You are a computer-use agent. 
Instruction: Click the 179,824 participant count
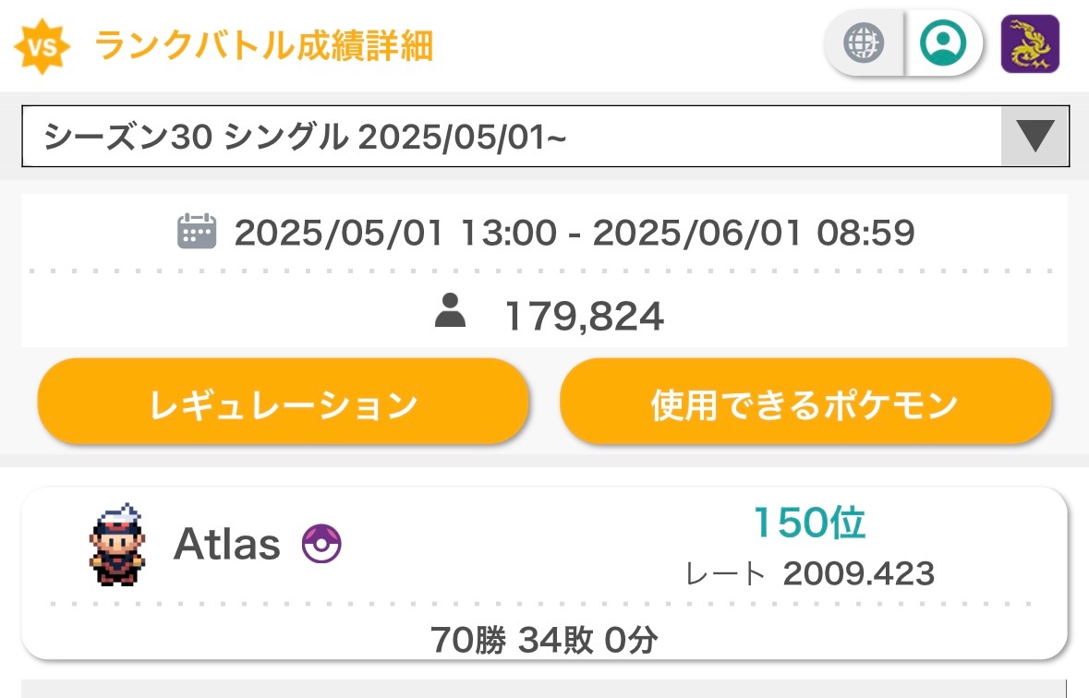pos(584,318)
